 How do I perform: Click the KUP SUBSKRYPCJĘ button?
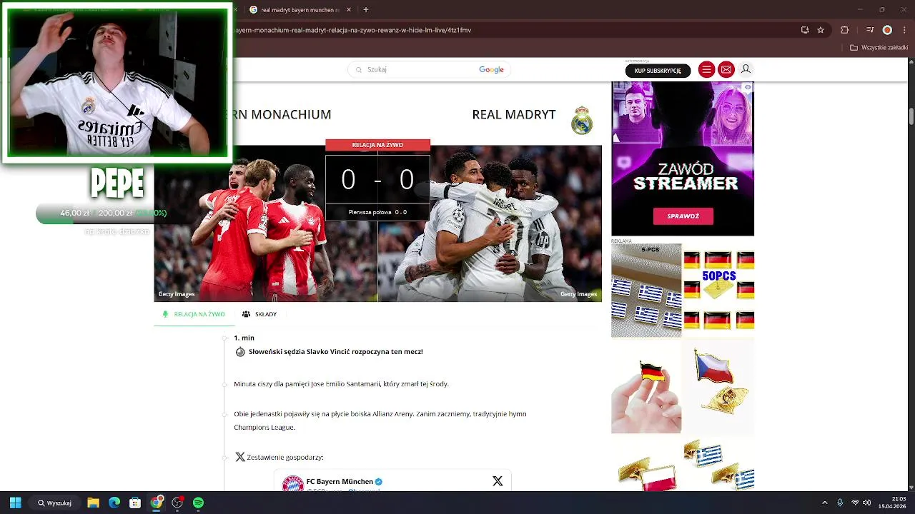[x=658, y=70]
